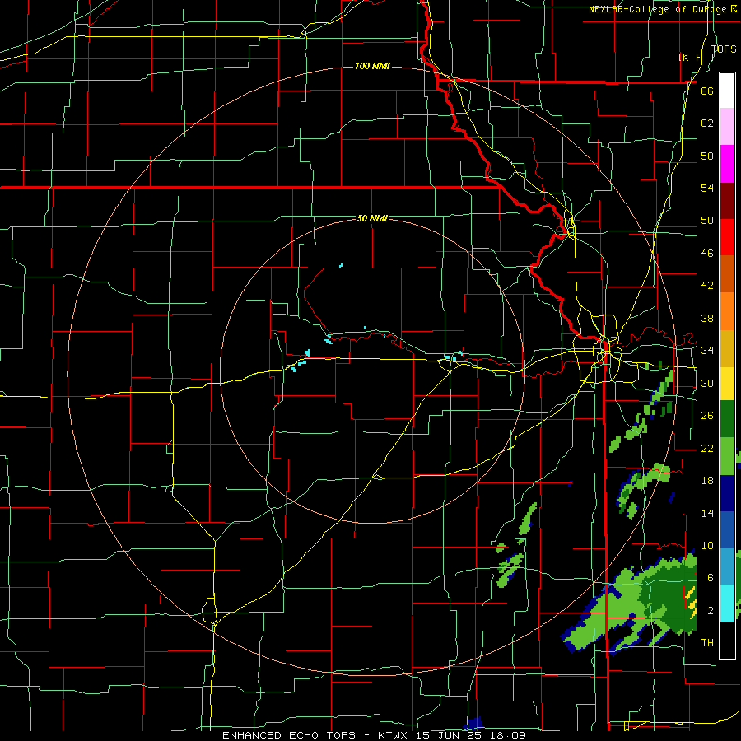Pick the cyan legend swatch
The height and width of the screenshot is (741, 741).
(727, 604)
